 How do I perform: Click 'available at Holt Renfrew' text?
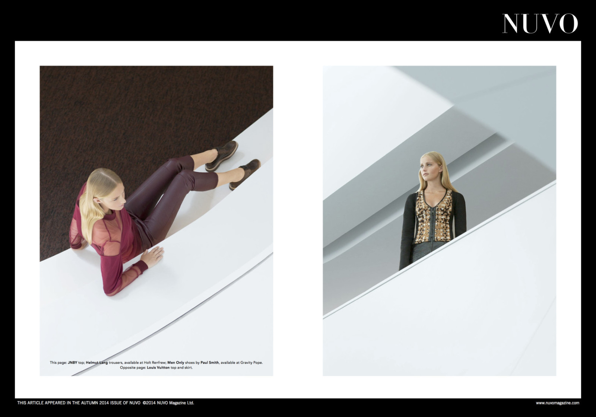[x=145, y=363]
